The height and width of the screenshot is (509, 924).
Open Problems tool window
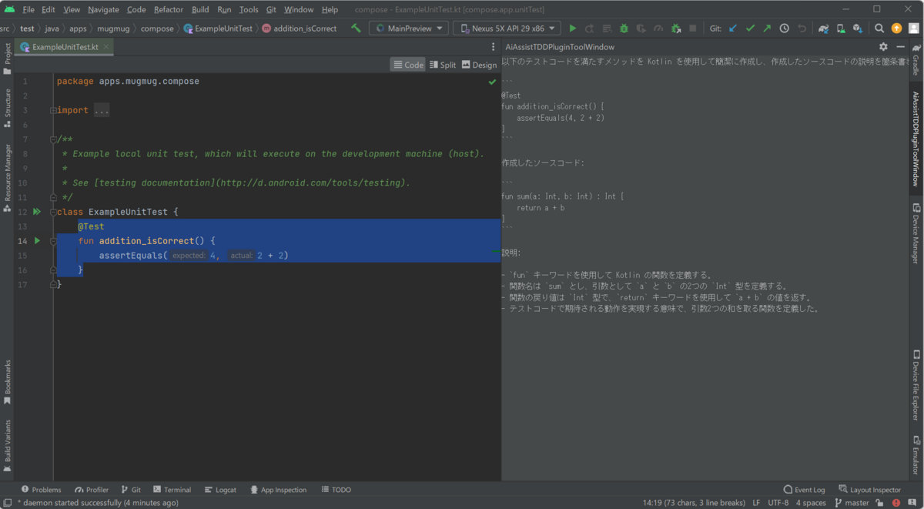[41, 490]
